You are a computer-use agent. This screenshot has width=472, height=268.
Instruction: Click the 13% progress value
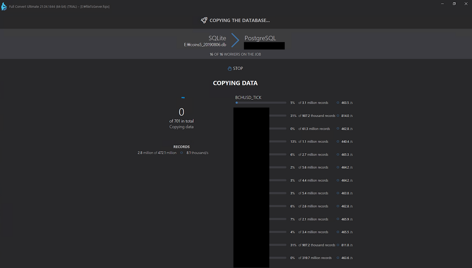293,141
